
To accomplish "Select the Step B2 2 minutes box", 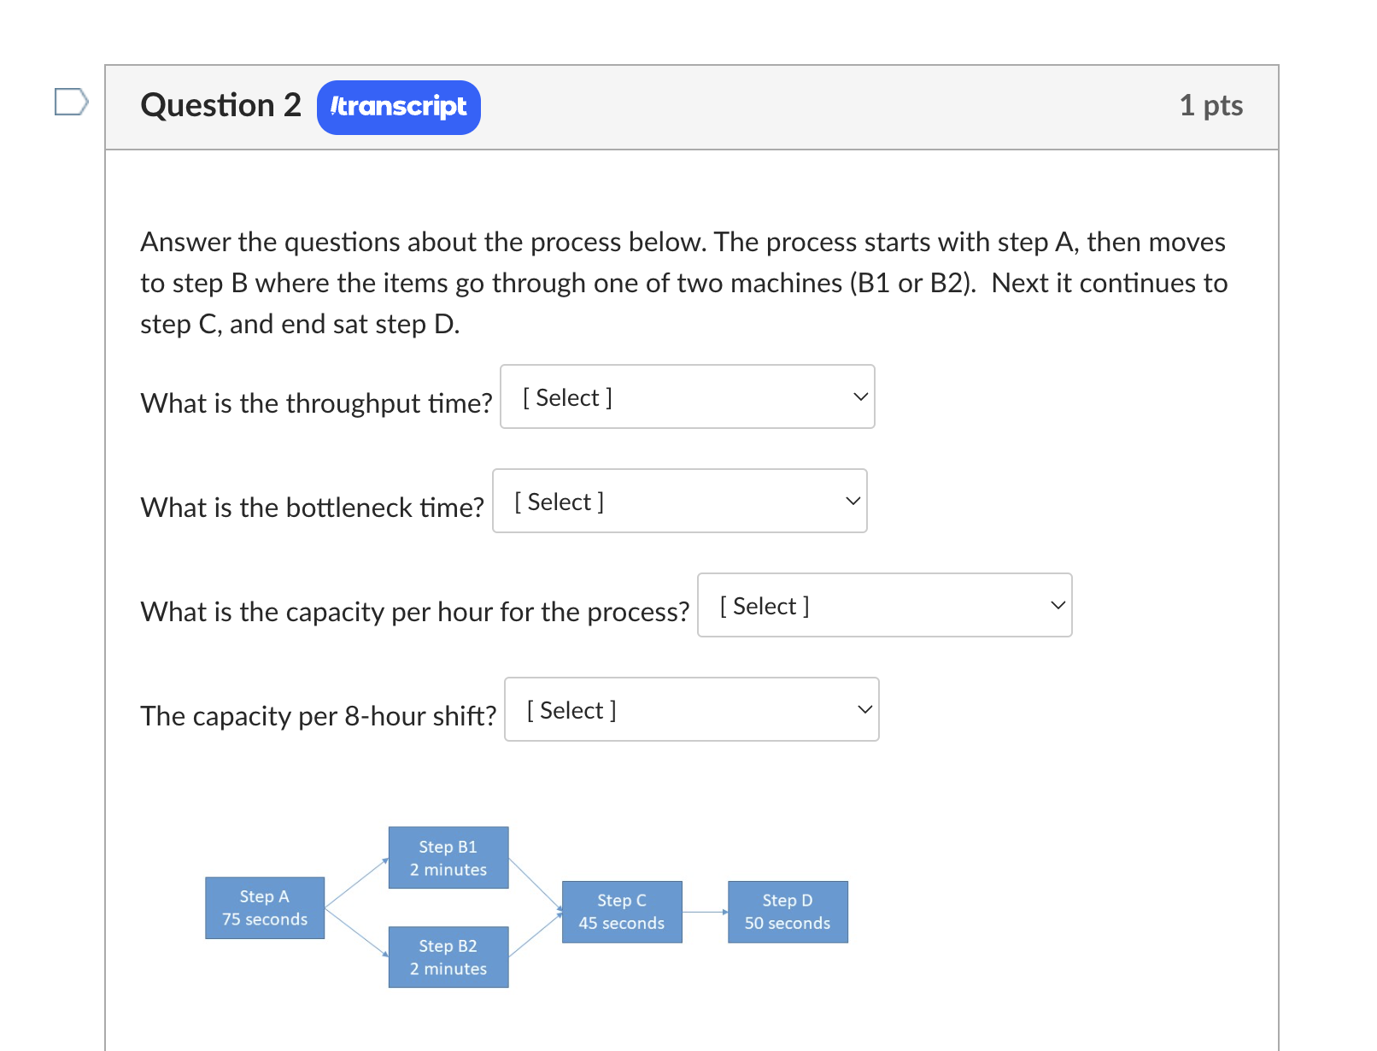I will 448,956.
